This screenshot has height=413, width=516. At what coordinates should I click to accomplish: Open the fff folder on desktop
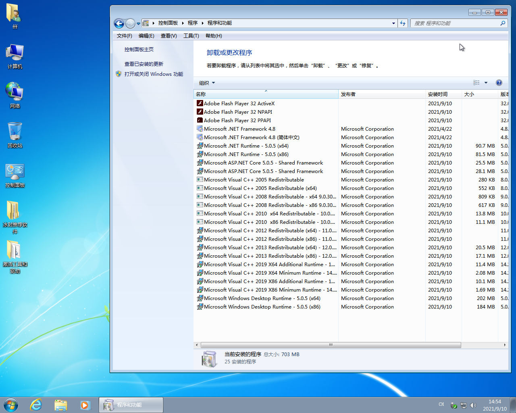[15, 16]
